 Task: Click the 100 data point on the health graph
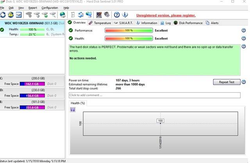pos(161,124)
